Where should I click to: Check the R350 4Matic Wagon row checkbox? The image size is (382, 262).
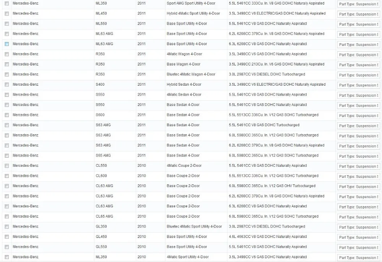[6, 54]
